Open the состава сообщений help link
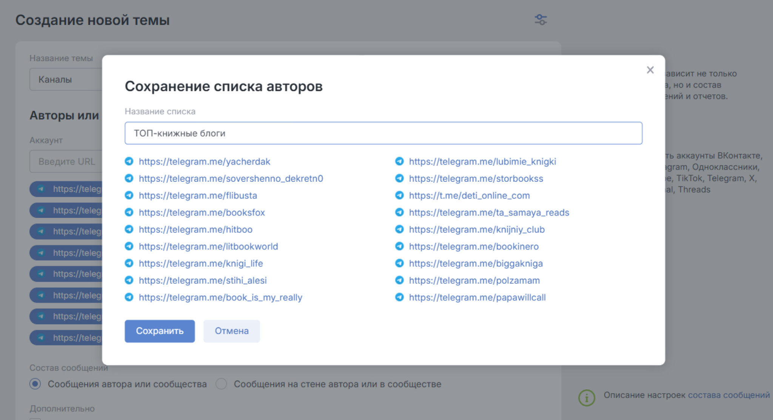 (x=729, y=395)
